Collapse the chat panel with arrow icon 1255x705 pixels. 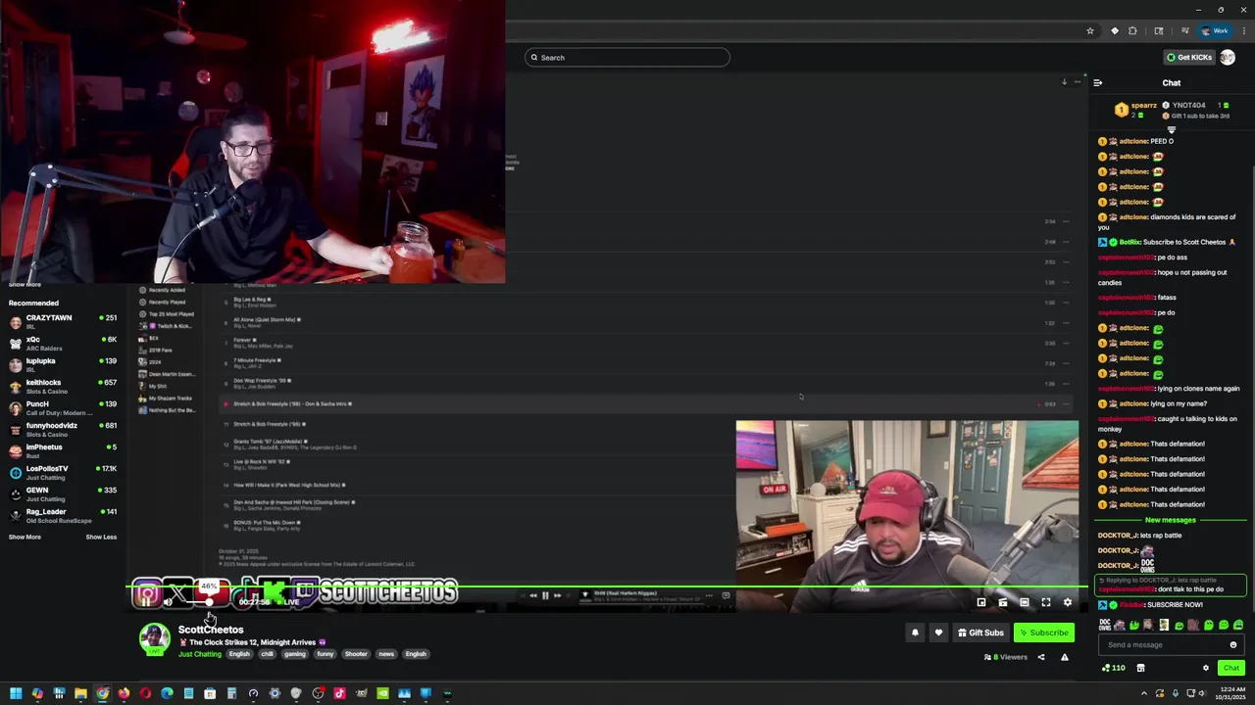(x=1097, y=83)
